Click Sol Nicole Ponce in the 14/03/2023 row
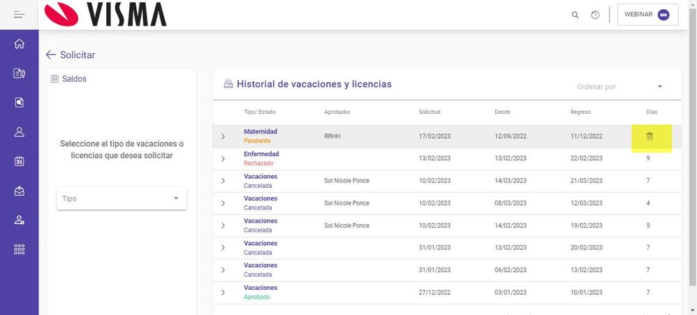 346,181
